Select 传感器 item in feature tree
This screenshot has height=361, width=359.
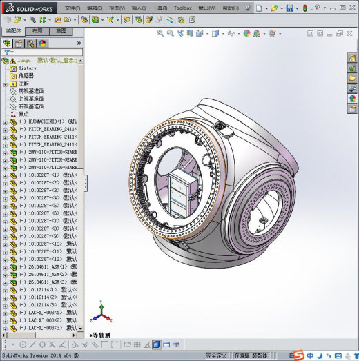tap(26, 76)
